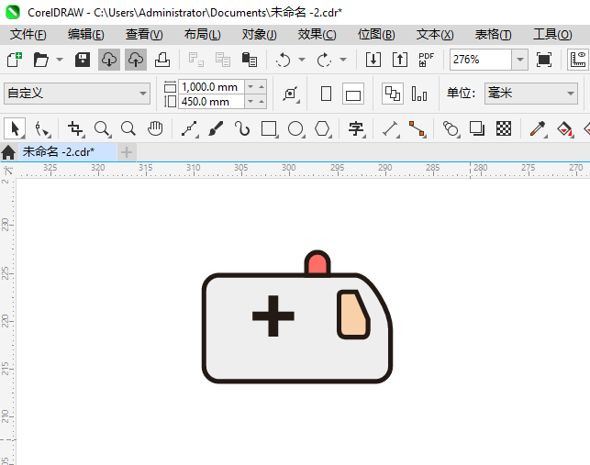Select the Zoom tool magnifier
The width and height of the screenshot is (590, 465).
pyautogui.click(x=103, y=128)
